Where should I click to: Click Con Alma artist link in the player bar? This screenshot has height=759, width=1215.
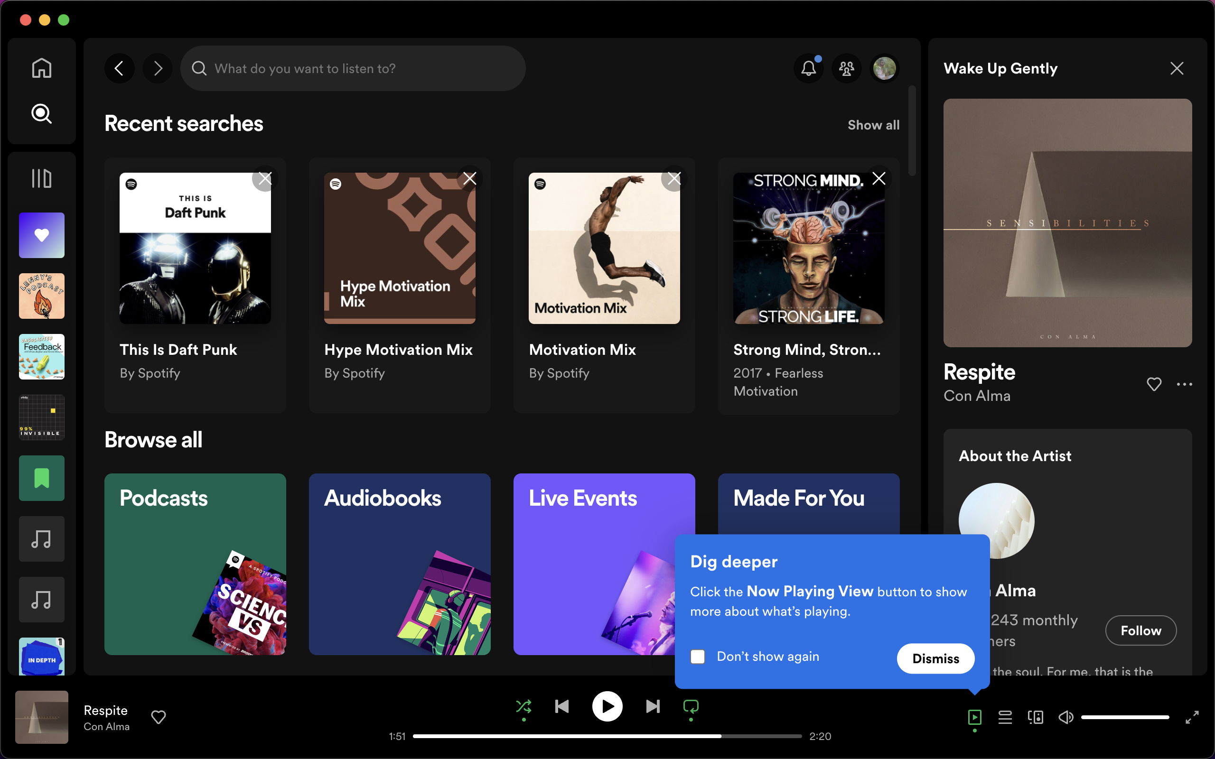click(106, 726)
